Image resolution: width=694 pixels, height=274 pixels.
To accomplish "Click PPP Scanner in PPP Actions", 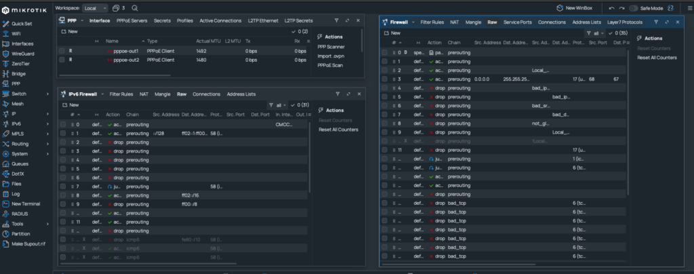I will coord(331,47).
